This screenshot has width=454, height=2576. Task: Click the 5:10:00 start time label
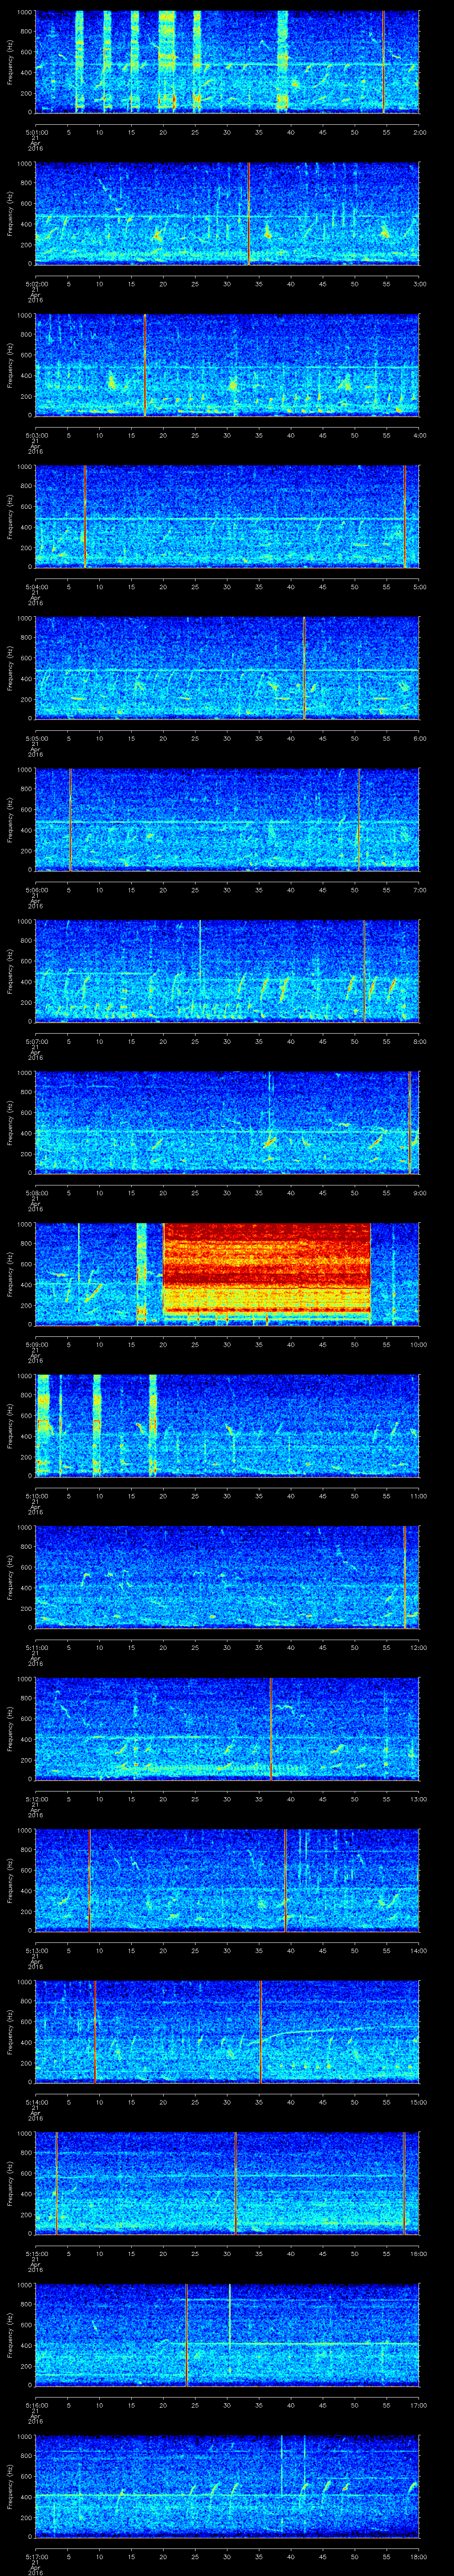pyautogui.click(x=36, y=1496)
